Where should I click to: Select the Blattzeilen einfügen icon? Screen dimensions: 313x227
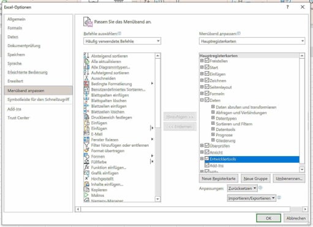(x=86, y=106)
